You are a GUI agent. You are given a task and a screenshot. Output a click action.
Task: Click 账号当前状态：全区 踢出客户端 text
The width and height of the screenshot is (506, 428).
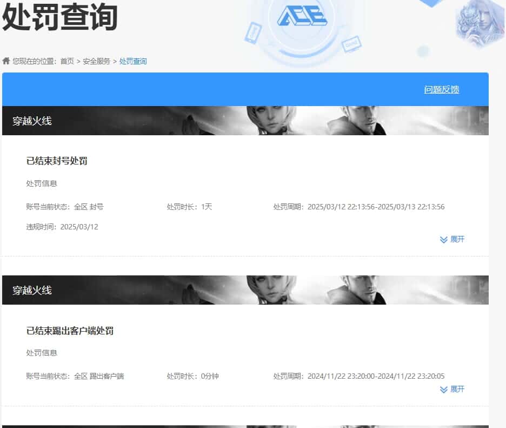coord(75,376)
